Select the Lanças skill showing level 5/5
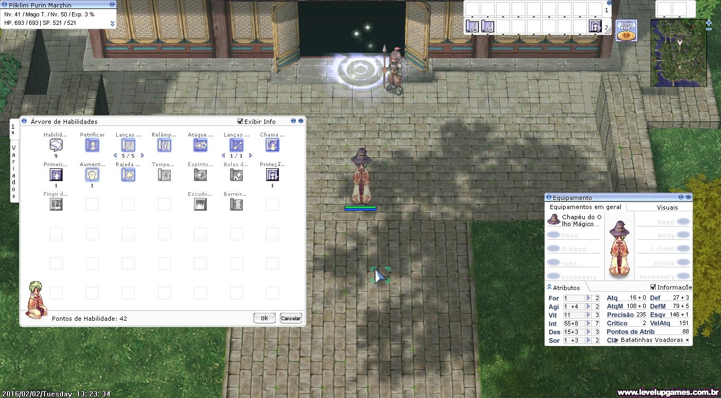 [128, 146]
